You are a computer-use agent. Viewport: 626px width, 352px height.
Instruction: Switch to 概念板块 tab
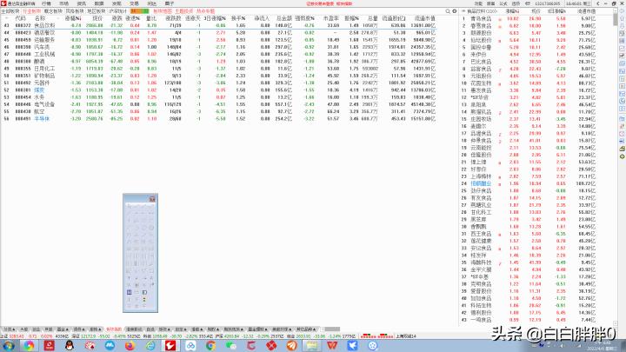coord(53,11)
